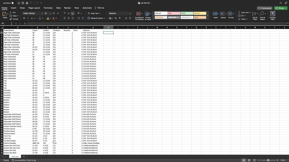The width and height of the screenshot is (289, 162).
Task: Expand the cell styles gallery arrow
Action: click(208, 15)
